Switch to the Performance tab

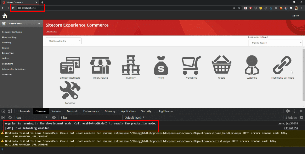[x=91, y=111]
